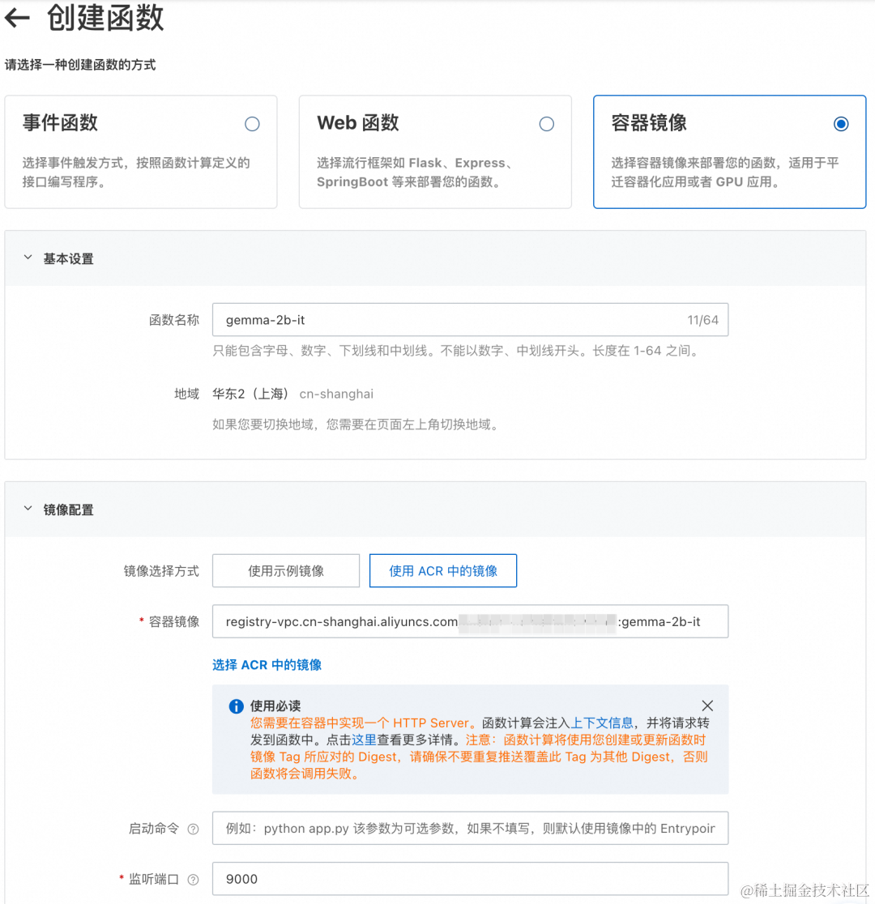The width and height of the screenshot is (875, 904).
Task: Click the 启动命令 input field
Action: [470, 828]
